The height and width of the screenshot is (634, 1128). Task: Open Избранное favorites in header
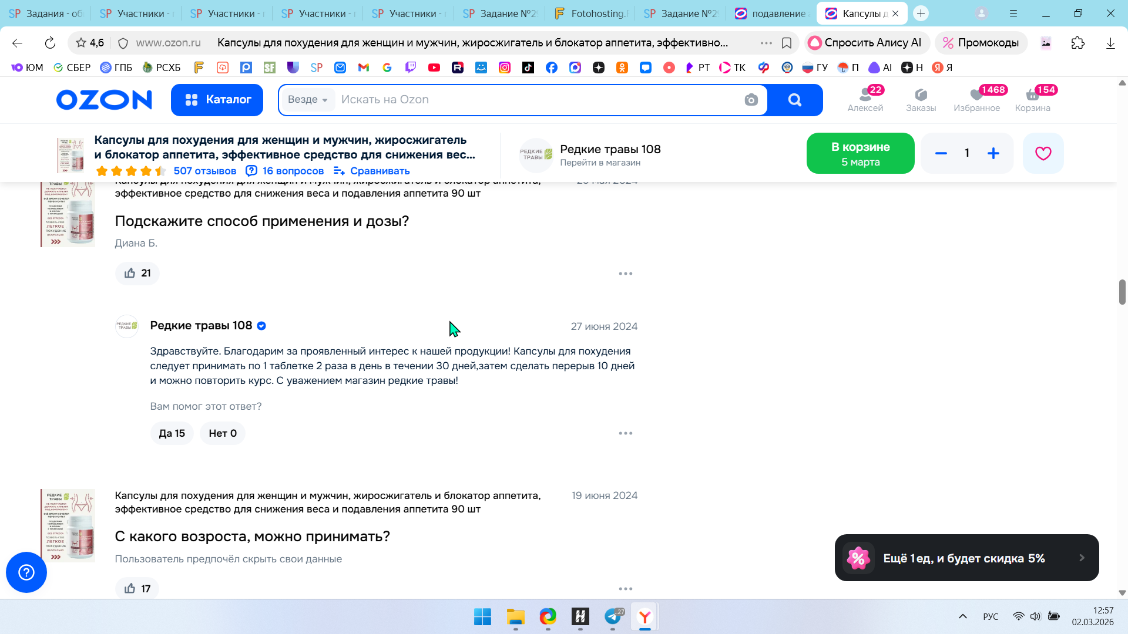click(976, 99)
